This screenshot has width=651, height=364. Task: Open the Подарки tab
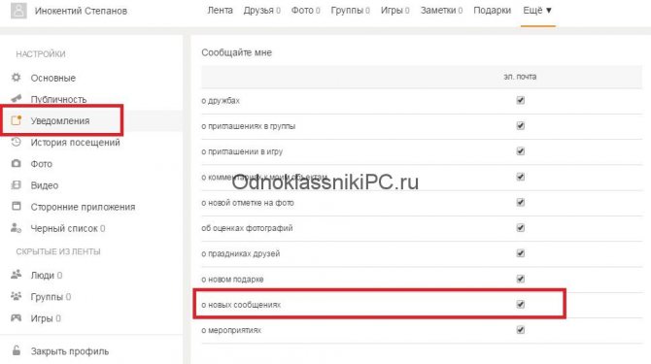click(492, 11)
